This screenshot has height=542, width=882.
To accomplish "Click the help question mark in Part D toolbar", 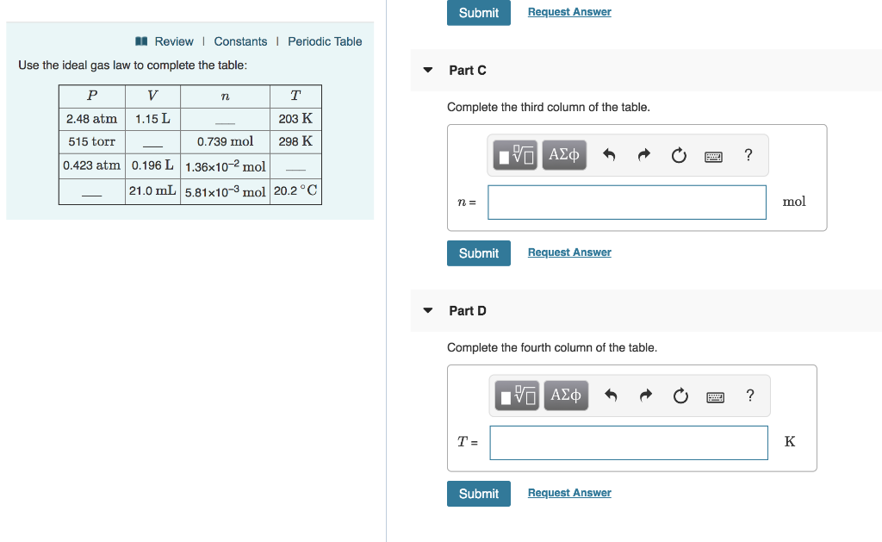I will (x=749, y=396).
